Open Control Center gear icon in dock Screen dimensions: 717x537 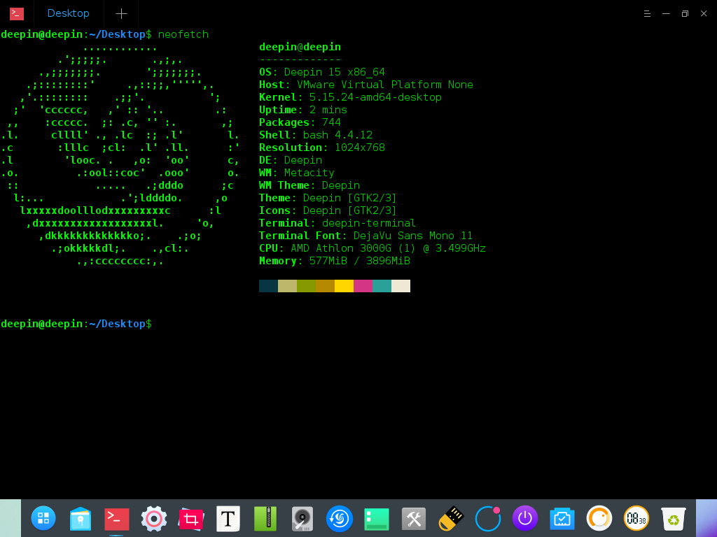[x=153, y=519]
